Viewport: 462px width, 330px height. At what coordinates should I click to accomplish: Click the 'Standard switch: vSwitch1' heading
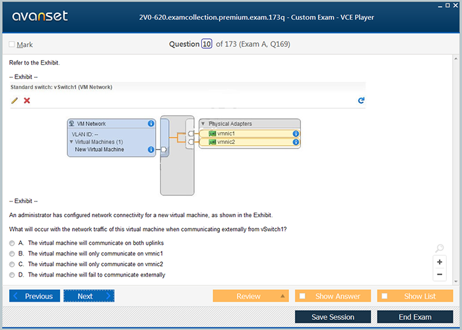pyautogui.click(x=61, y=87)
